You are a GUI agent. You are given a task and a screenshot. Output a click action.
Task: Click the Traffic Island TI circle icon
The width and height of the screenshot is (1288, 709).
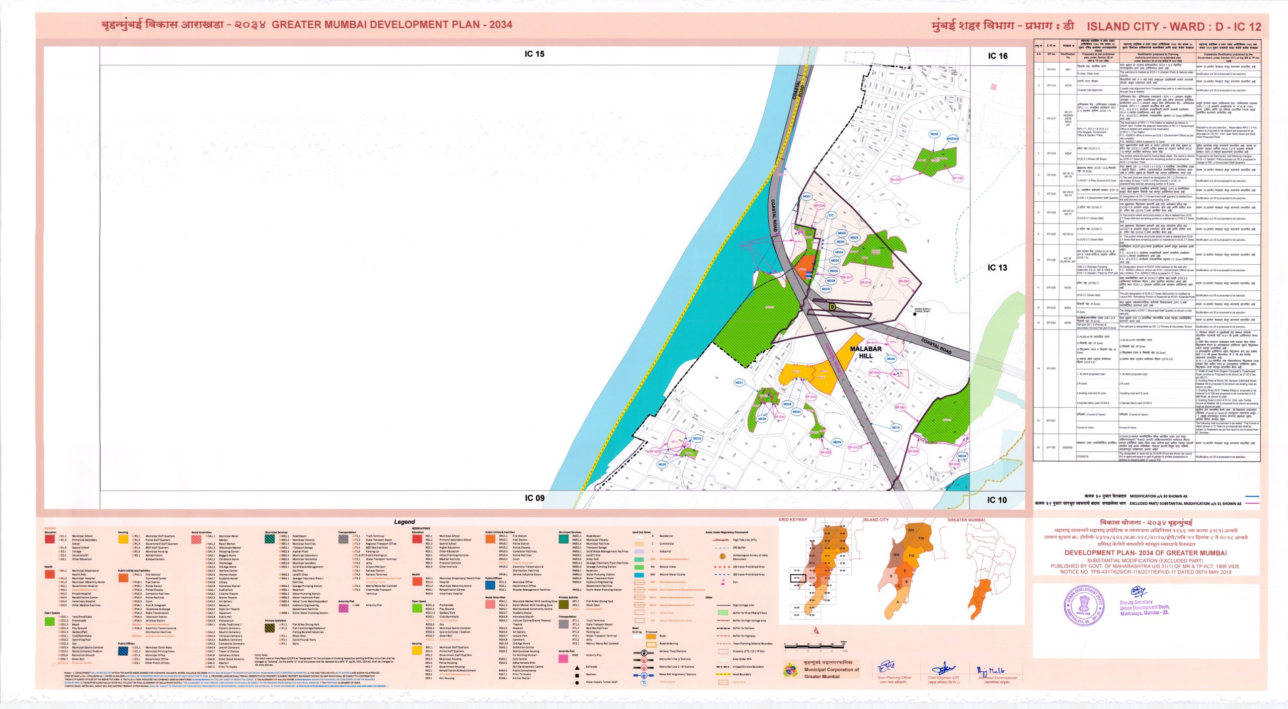[643, 683]
